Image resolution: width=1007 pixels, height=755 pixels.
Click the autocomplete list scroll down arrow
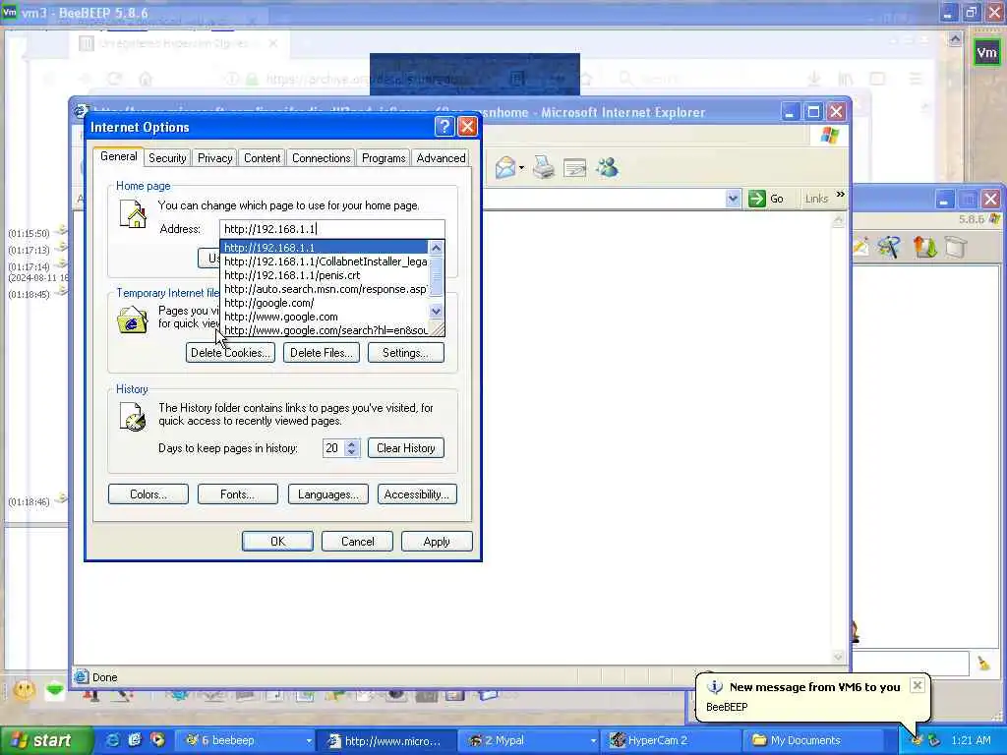(436, 312)
